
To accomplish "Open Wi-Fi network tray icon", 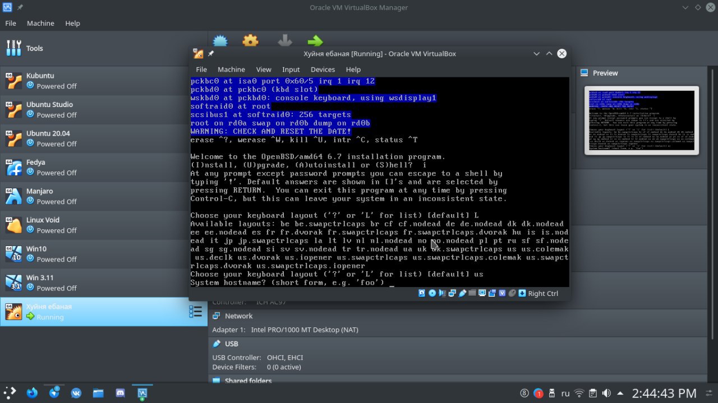I will 579,393.
